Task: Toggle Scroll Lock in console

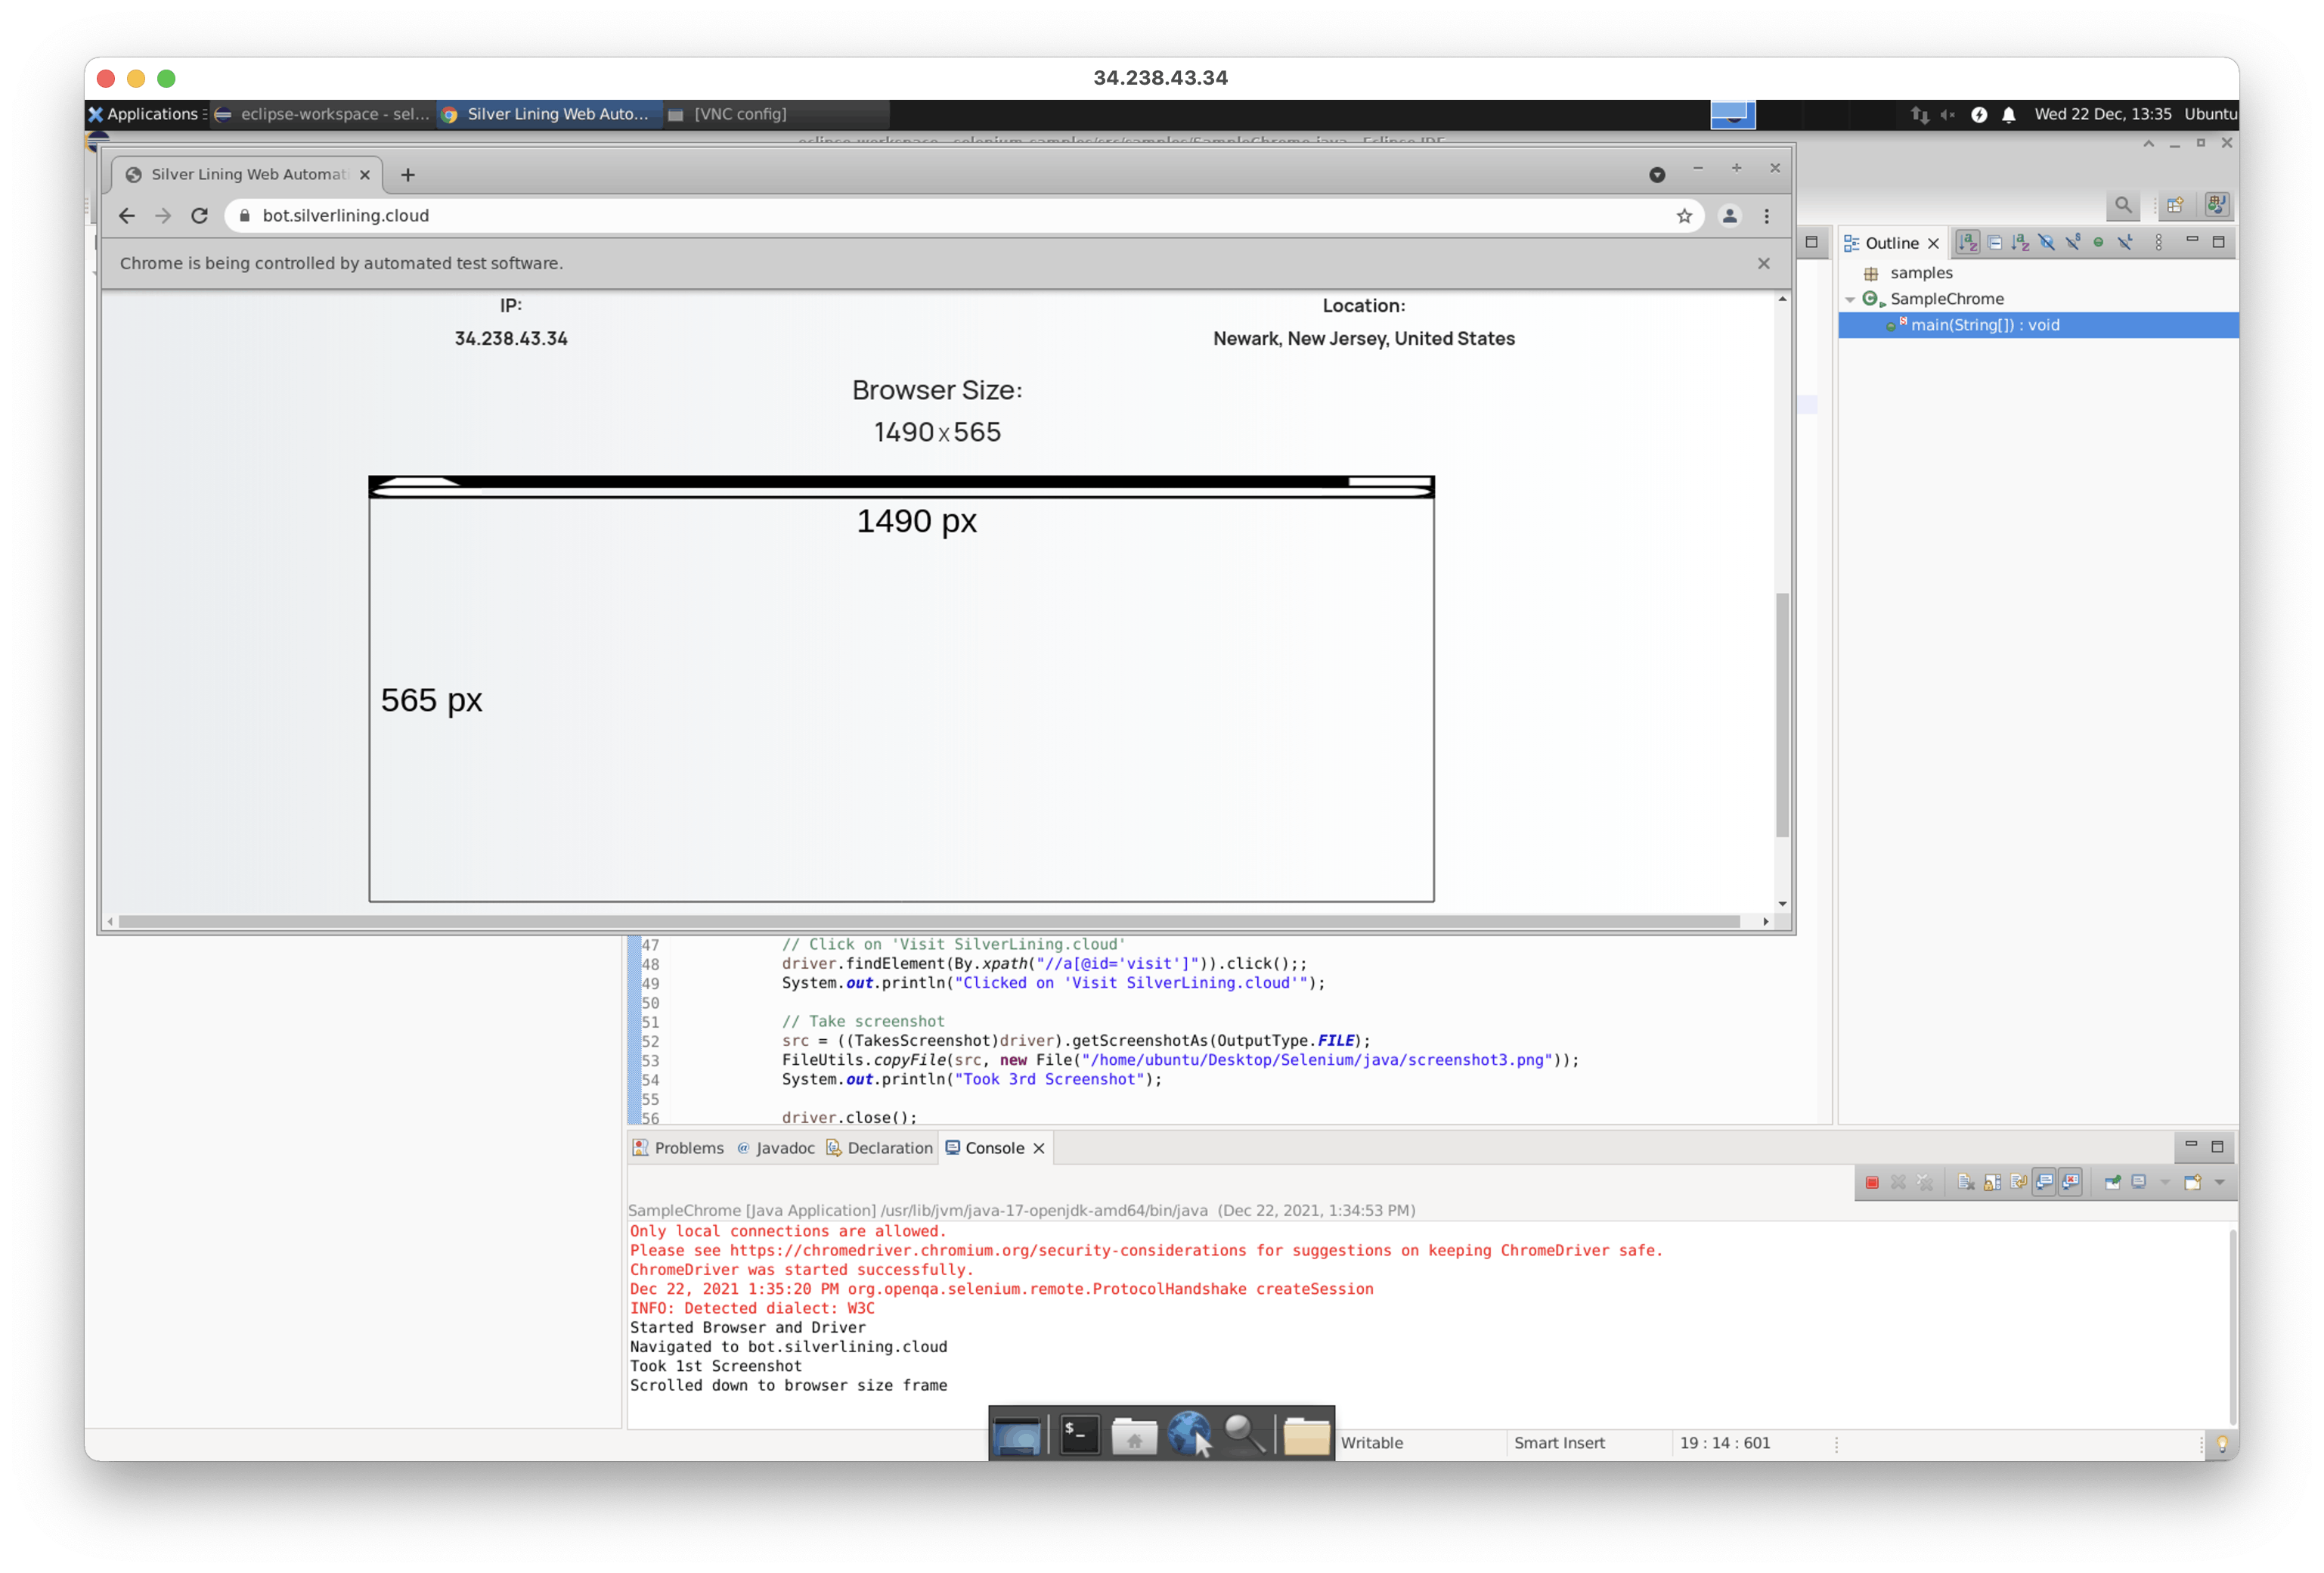Action: coord(1992,1182)
